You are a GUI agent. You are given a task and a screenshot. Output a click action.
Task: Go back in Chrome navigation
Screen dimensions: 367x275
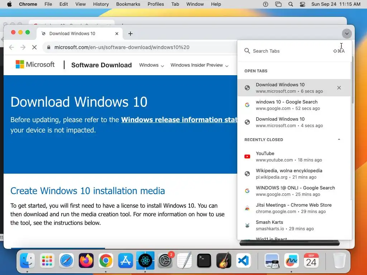pos(11,47)
